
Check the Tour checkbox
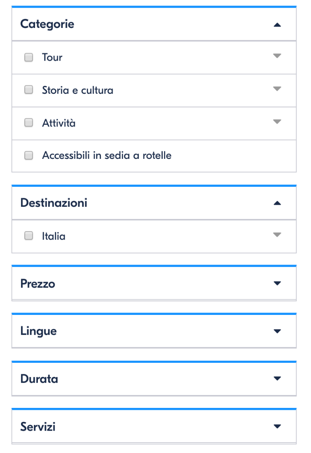(28, 57)
